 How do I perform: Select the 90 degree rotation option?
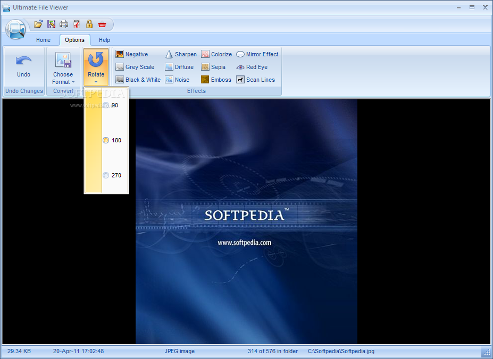(111, 105)
